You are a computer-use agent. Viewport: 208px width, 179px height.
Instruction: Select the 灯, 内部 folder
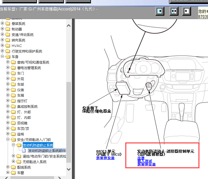[24, 118]
